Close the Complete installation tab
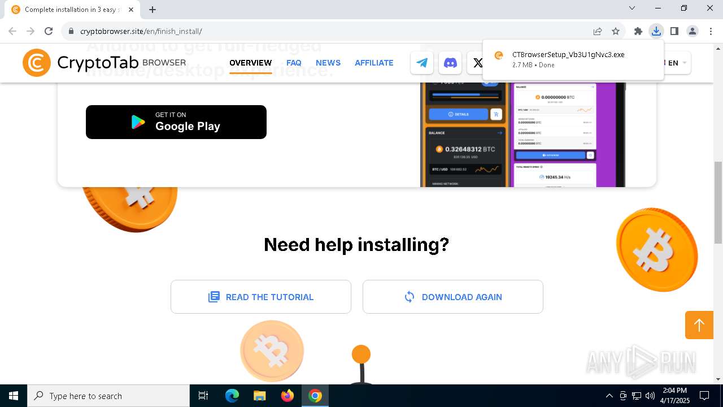The width and height of the screenshot is (723, 407). click(131, 10)
